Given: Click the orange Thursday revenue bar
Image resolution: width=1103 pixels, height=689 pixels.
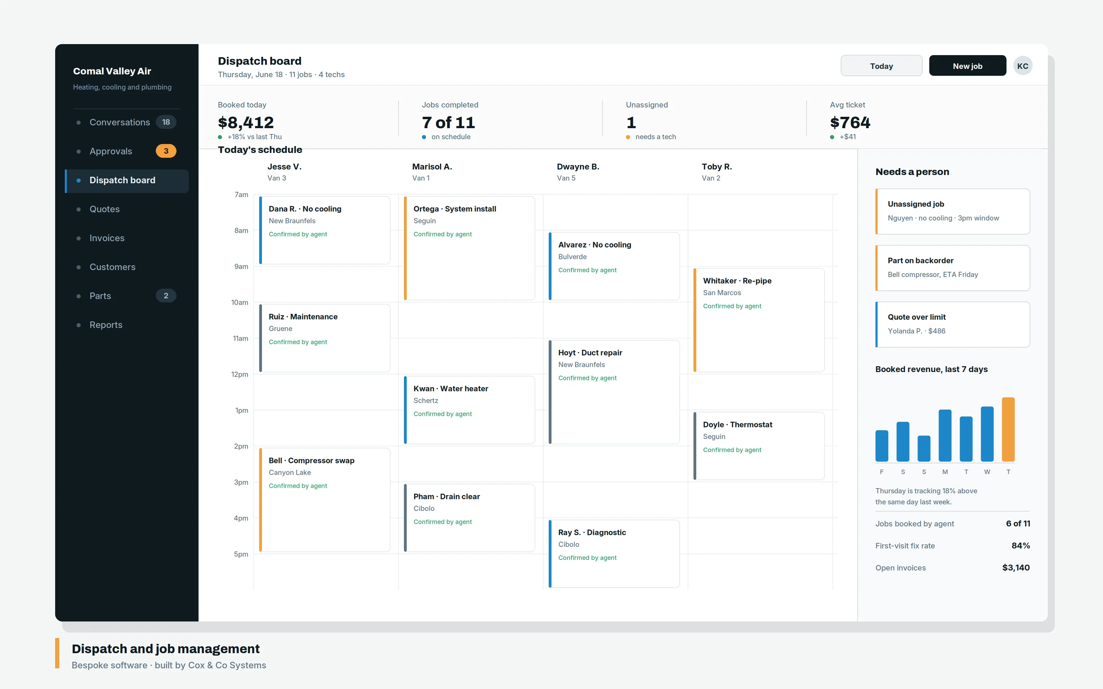Looking at the screenshot, I should click(1008, 430).
